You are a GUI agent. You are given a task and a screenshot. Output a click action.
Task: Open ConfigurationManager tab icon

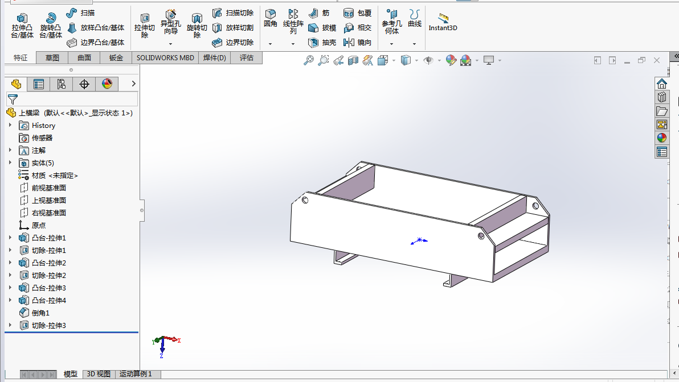pos(62,84)
